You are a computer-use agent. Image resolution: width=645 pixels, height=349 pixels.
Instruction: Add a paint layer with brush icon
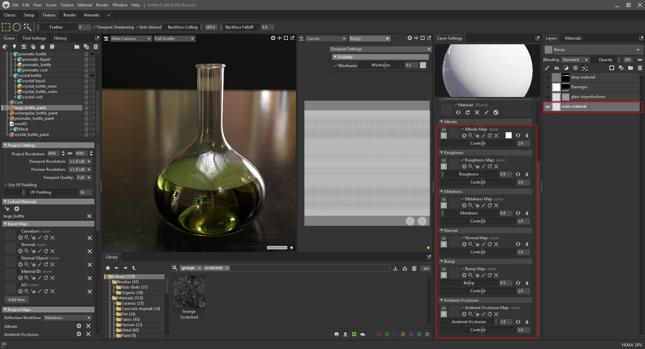click(x=547, y=68)
